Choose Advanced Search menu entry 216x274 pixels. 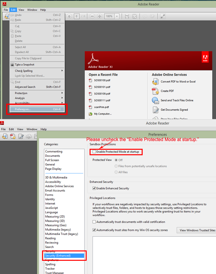point(37,87)
